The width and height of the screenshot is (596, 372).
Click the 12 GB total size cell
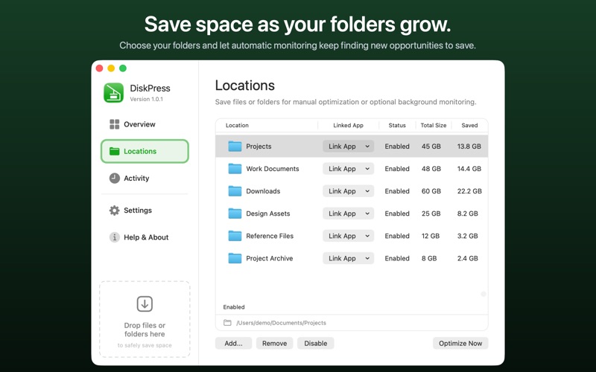click(x=431, y=236)
